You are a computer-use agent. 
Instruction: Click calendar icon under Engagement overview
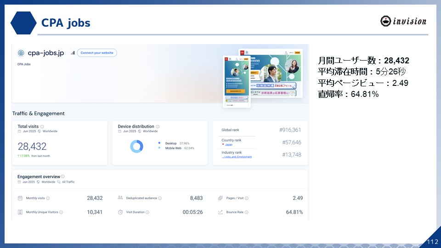click(x=19, y=182)
